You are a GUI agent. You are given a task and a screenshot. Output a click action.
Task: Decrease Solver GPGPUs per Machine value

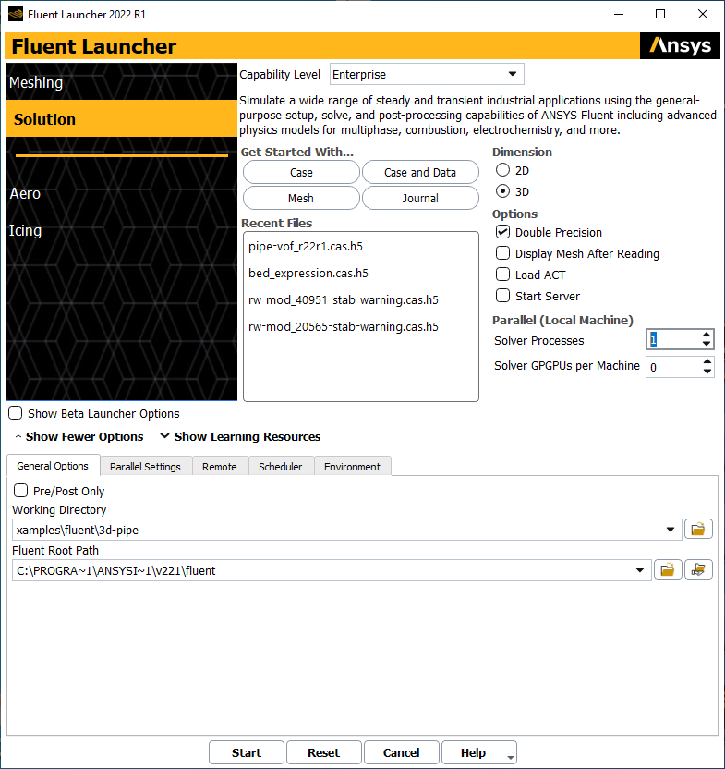point(707,372)
